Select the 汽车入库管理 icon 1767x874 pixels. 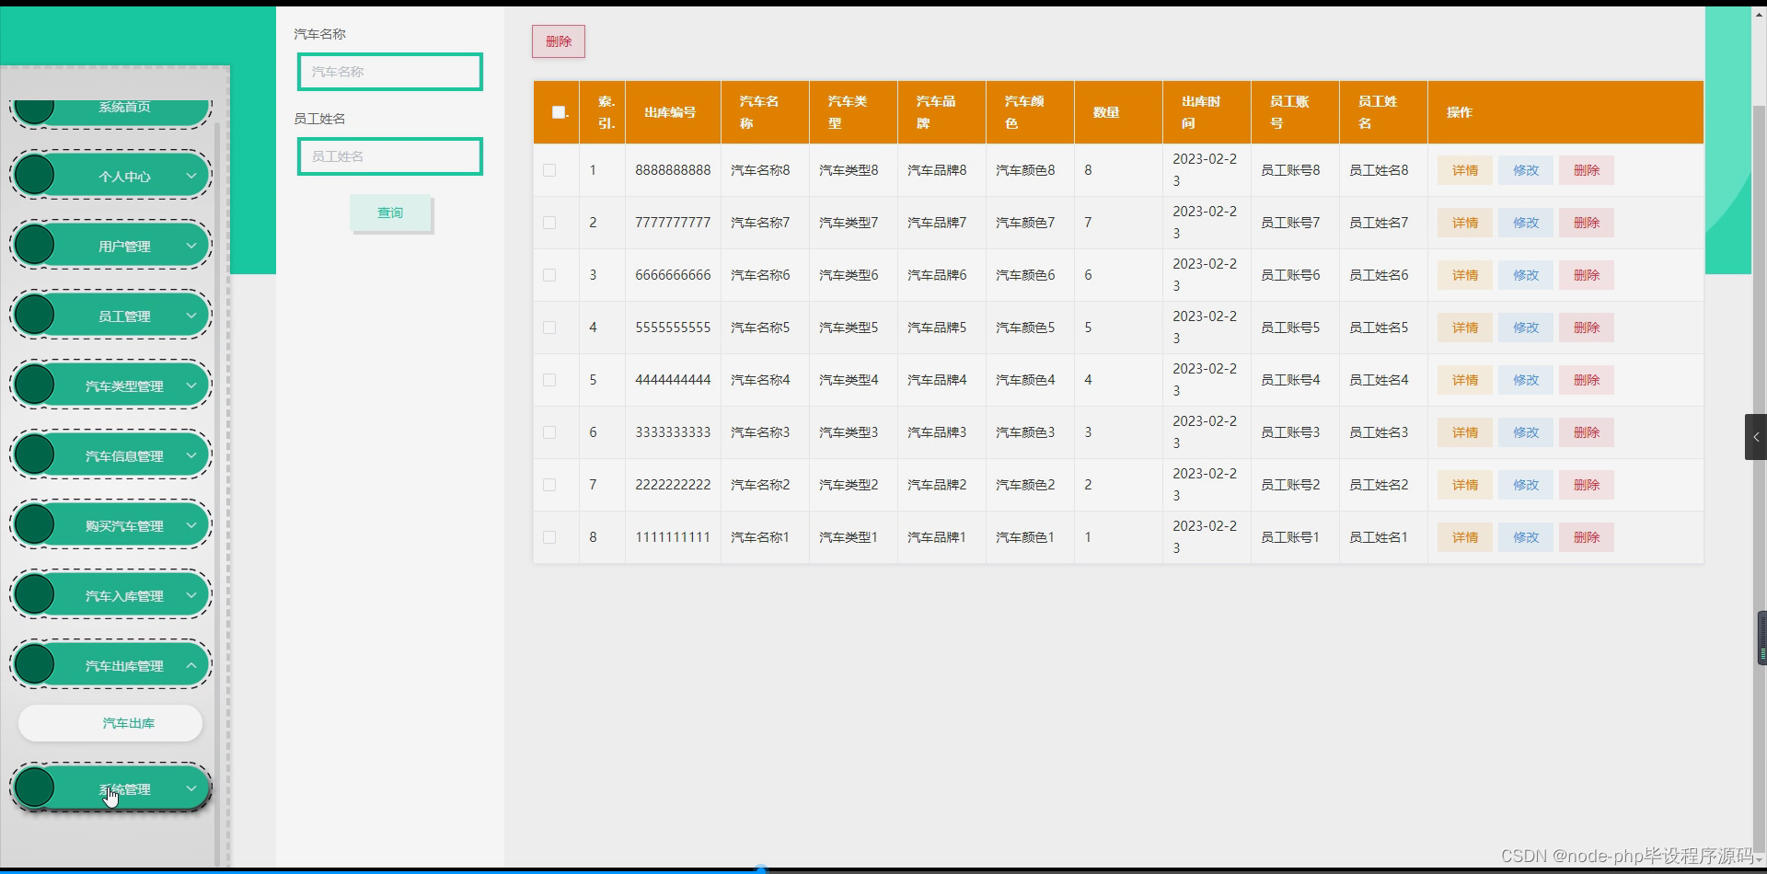pyautogui.click(x=35, y=593)
